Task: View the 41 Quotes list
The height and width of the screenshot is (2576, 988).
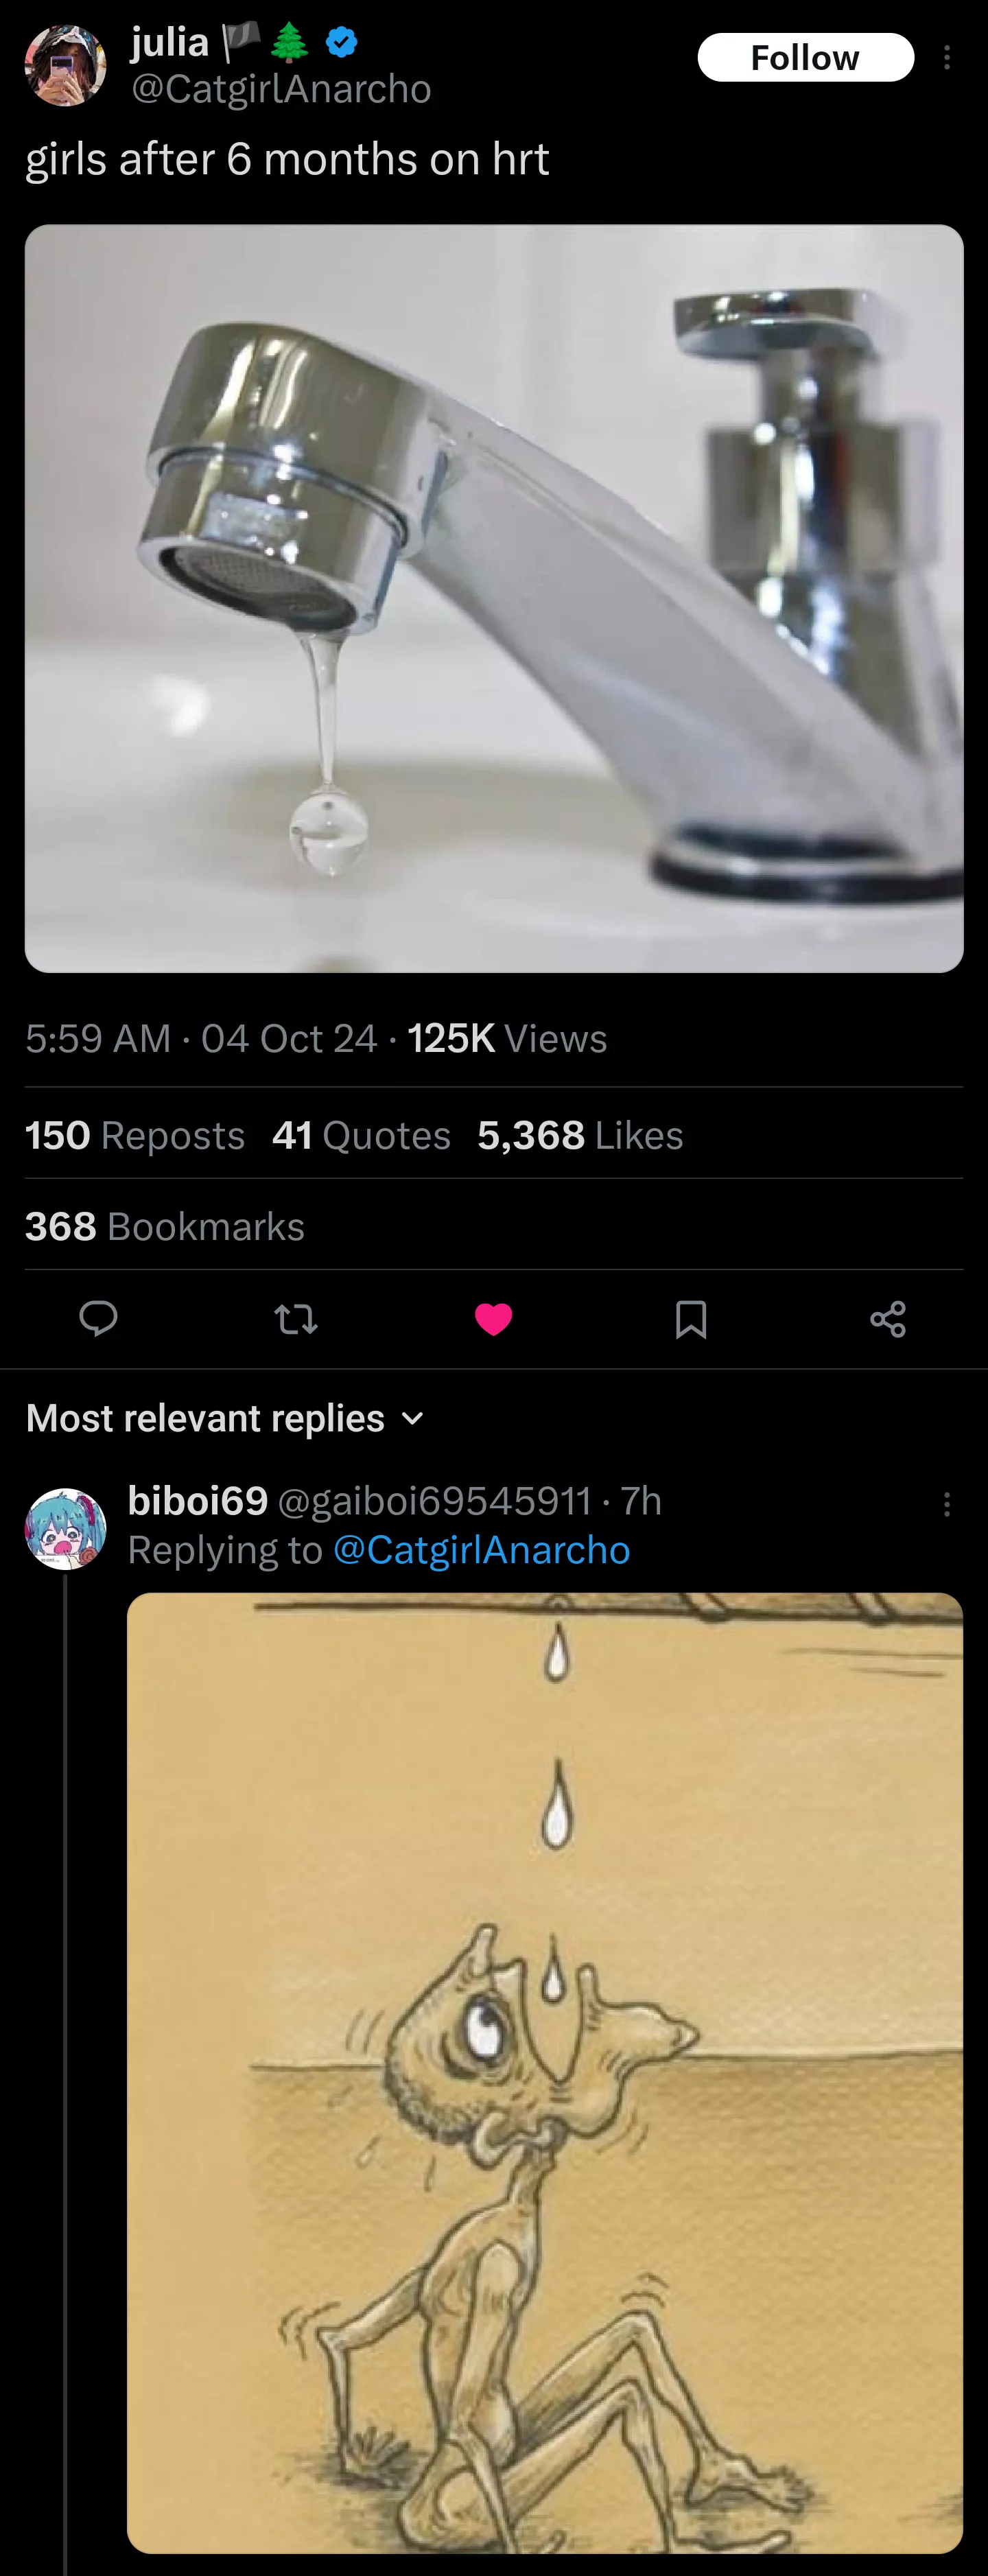Action: point(361,1136)
